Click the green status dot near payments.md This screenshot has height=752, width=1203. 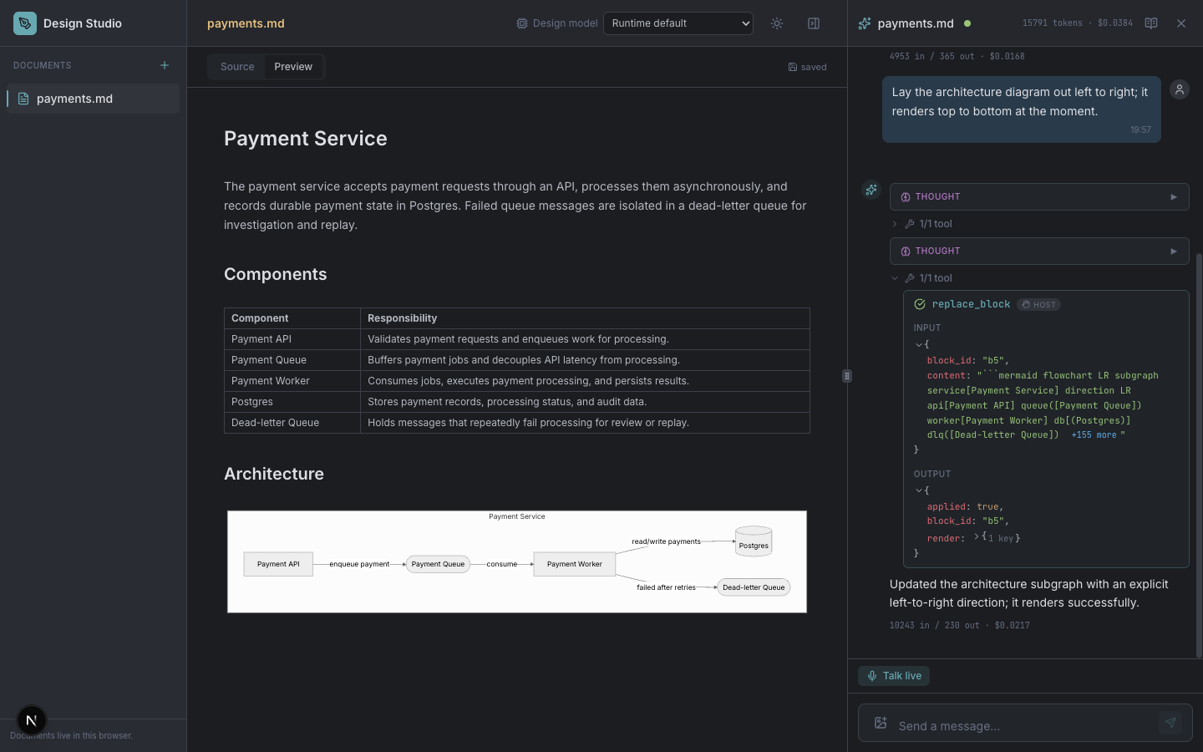point(967,23)
